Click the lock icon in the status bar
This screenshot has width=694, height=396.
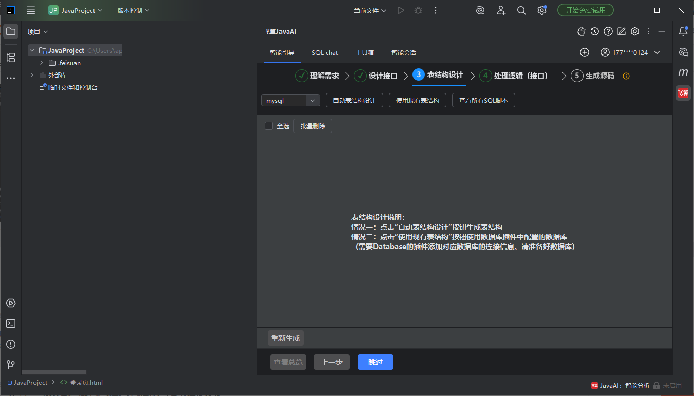(x=657, y=385)
